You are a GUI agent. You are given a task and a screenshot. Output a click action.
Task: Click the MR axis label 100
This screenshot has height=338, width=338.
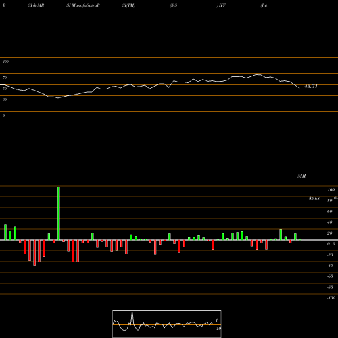331,190
